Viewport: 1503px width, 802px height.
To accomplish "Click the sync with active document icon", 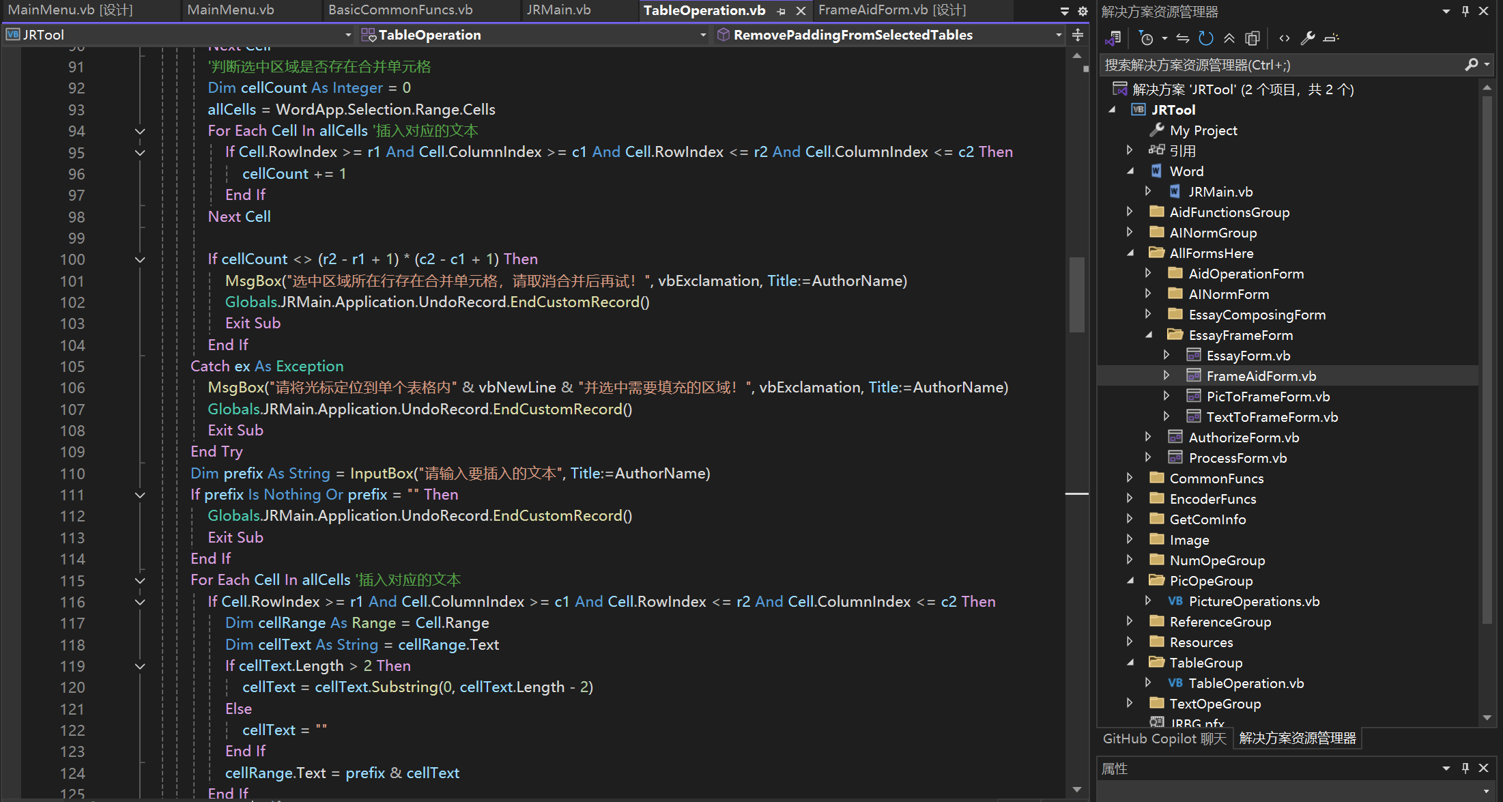I will [x=1183, y=38].
